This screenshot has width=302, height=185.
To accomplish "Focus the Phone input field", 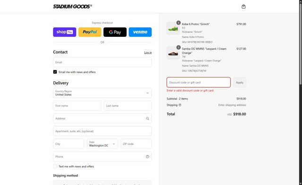I will pyautogui.click(x=102, y=157).
